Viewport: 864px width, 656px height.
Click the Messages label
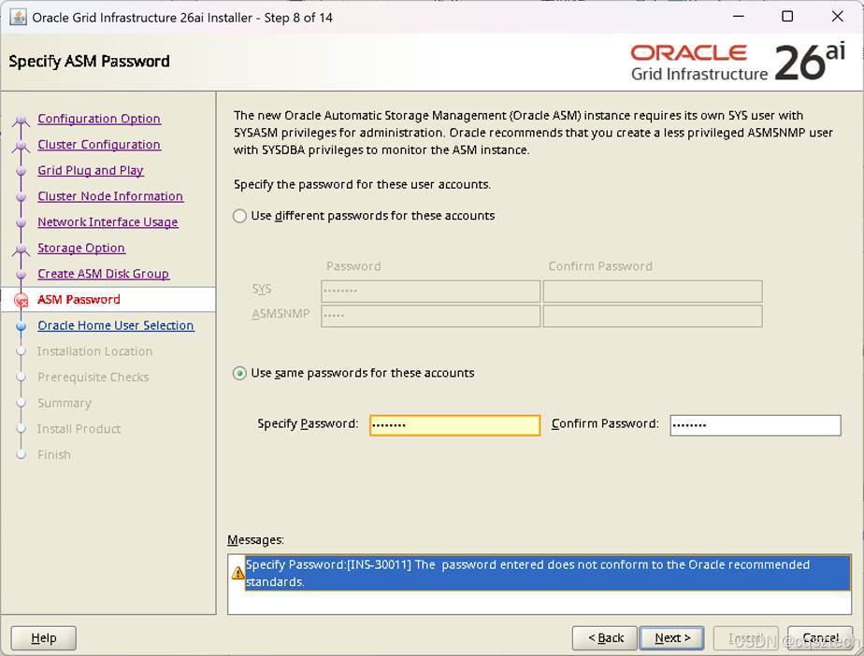click(x=255, y=540)
